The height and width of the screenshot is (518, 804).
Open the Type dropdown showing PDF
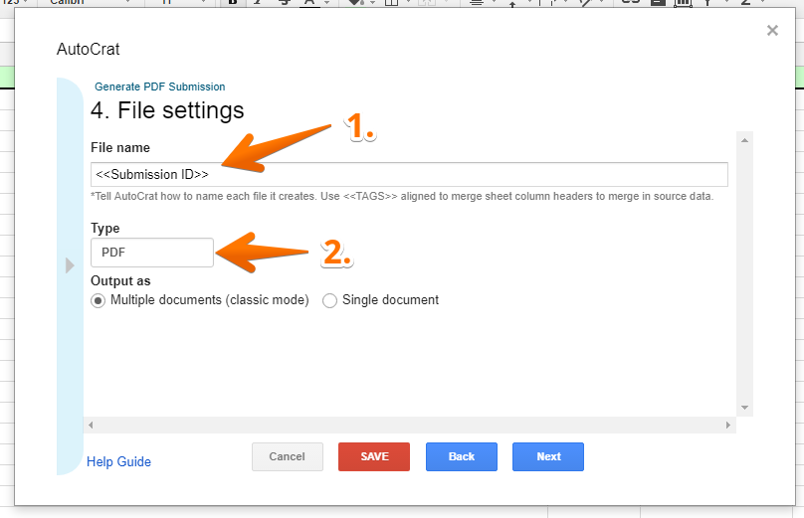point(152,253)
